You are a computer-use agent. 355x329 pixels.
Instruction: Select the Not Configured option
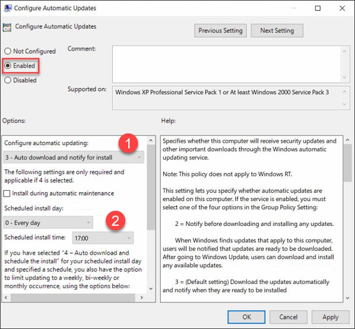(x=8, y=51)
